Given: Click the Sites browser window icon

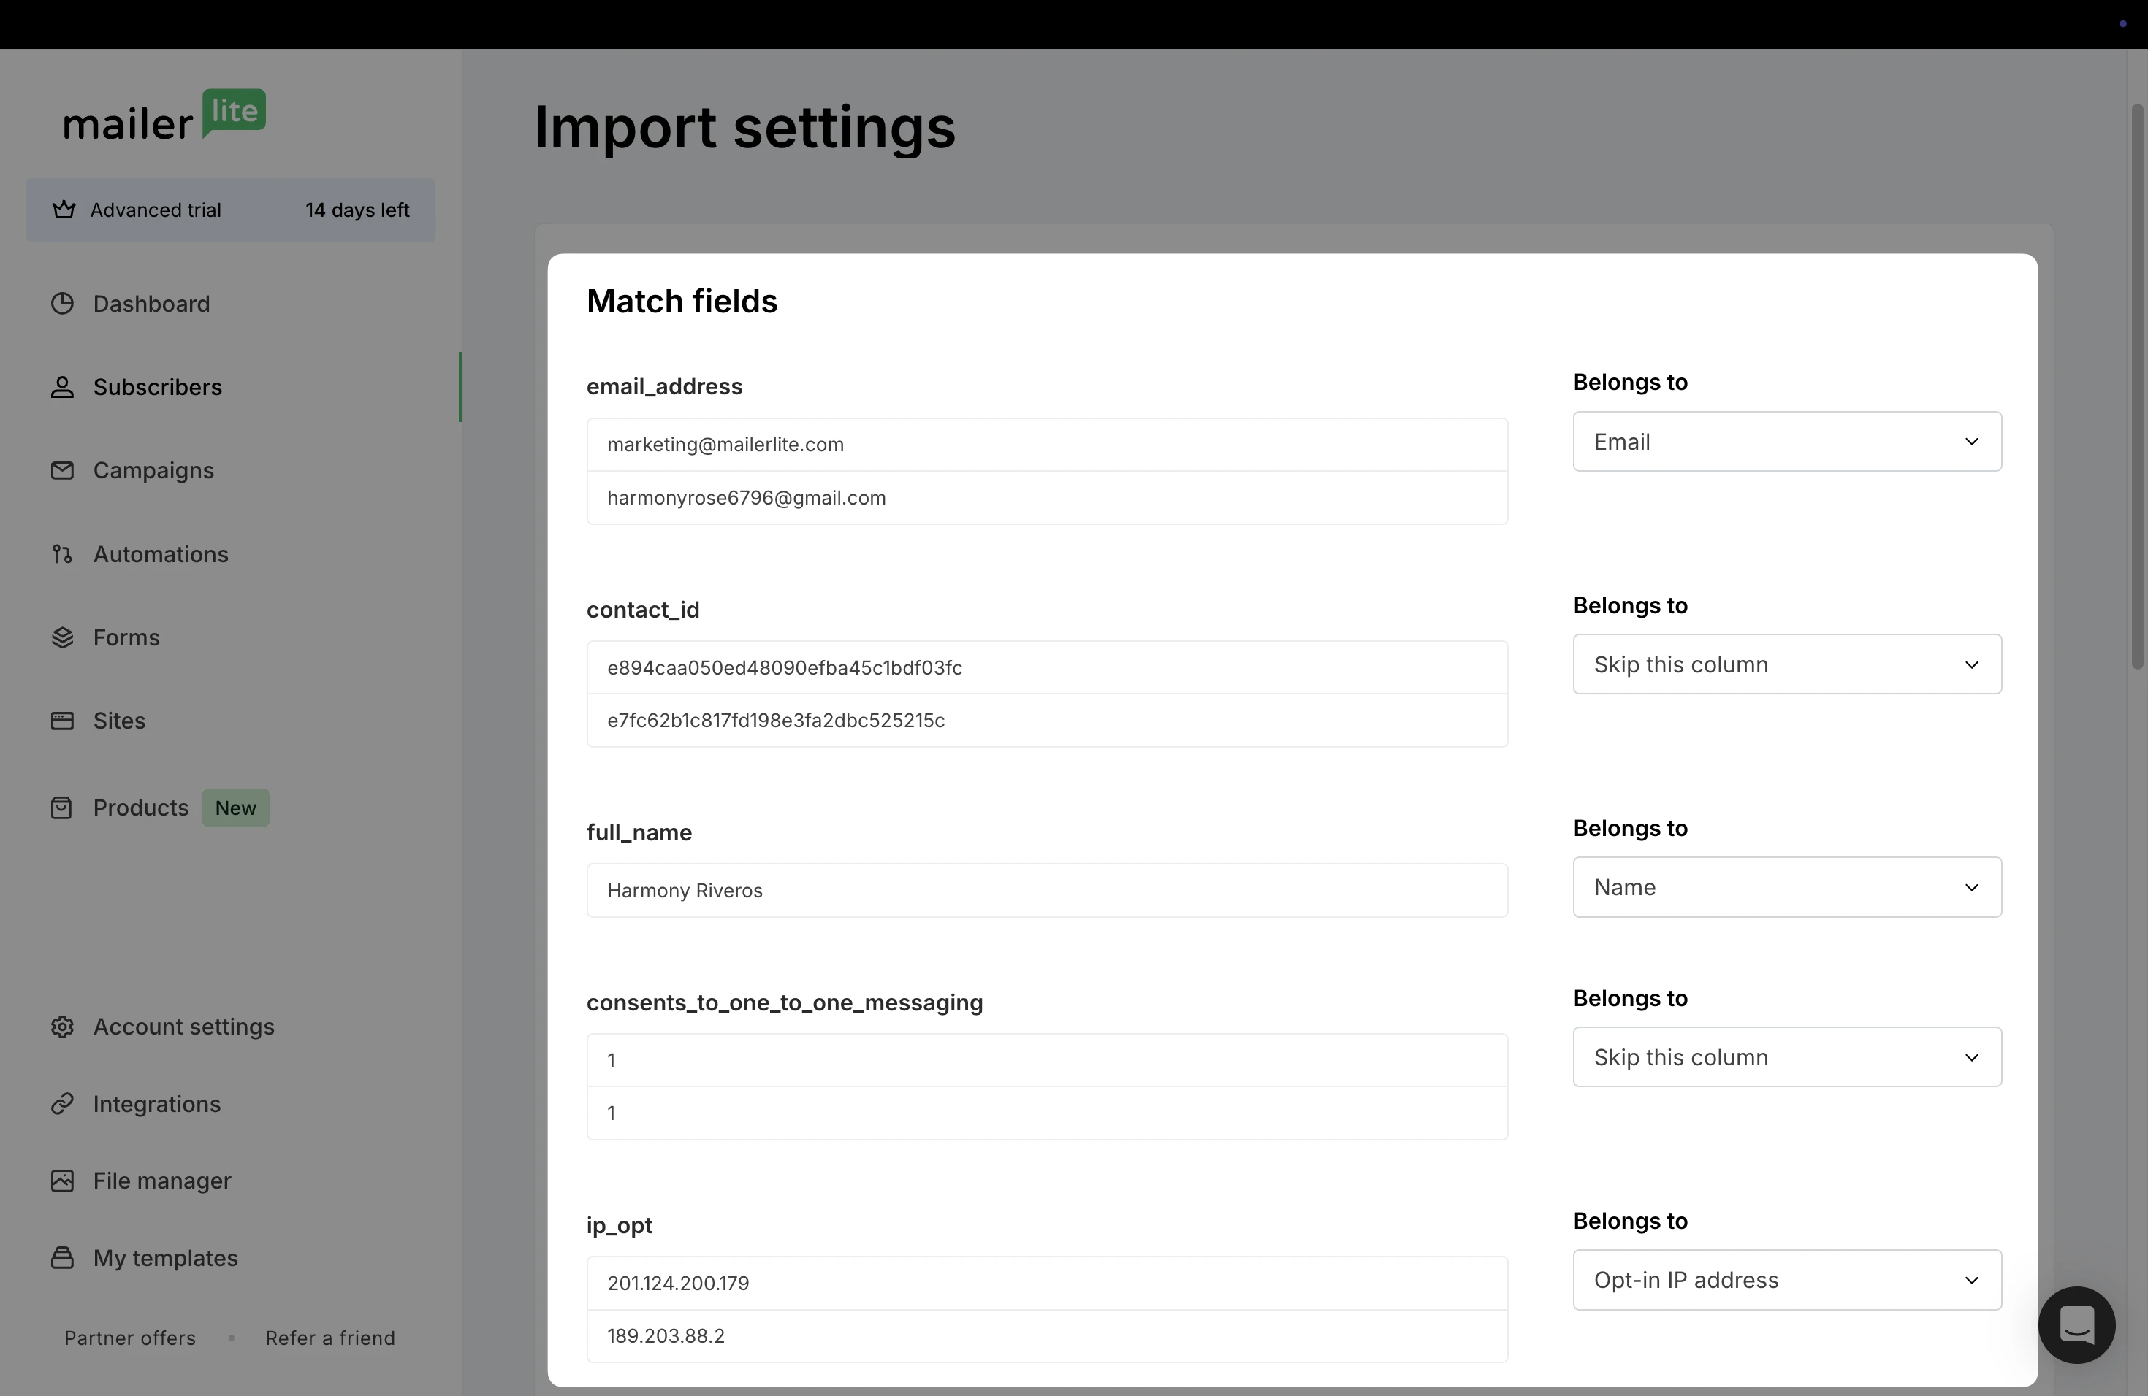Looking at the screenshot, I should [61, 721].
